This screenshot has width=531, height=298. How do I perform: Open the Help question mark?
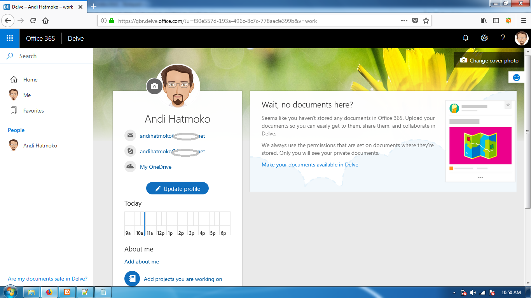(502, 38)
